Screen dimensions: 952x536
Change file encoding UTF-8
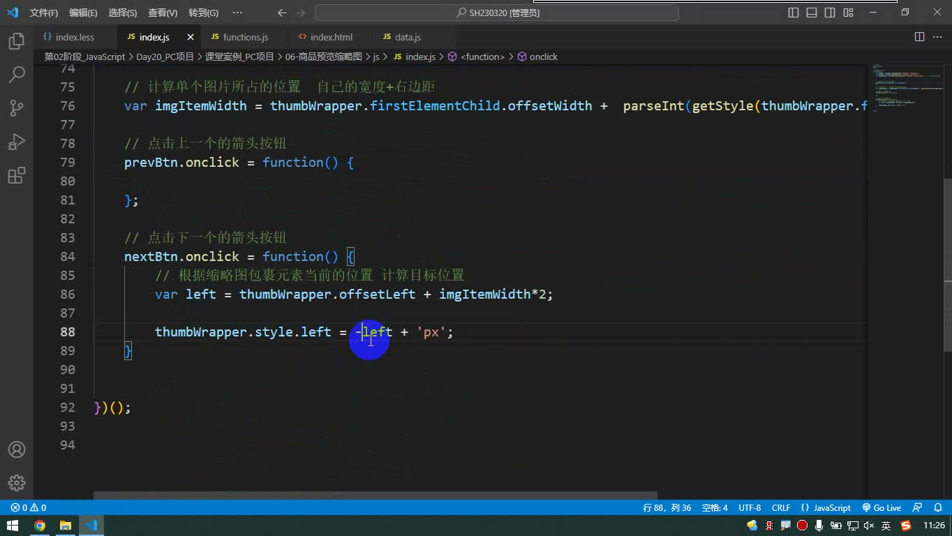pyautogui.click(x=750, y=507)
